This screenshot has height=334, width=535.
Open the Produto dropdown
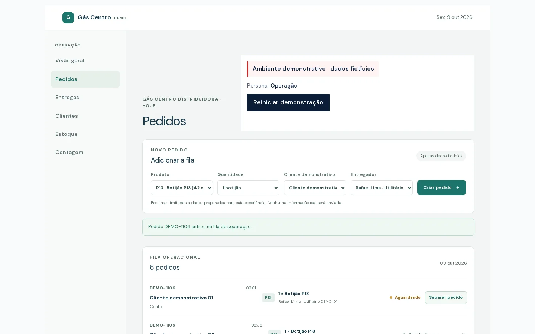tap(182, 188)
